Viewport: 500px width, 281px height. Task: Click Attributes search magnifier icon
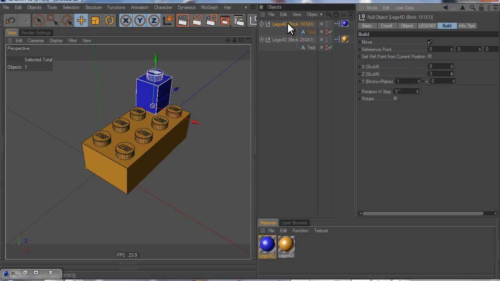(473, 8)
